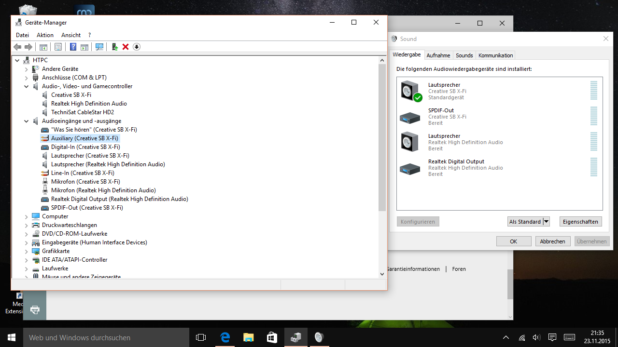This screenshot has height=347, width=618.
Task: Open the Datei menu
Action: [23, 35]
